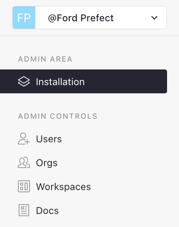Click the Docs document icon
This screenshot has height=227, width=179.
(x=24, y=210)
